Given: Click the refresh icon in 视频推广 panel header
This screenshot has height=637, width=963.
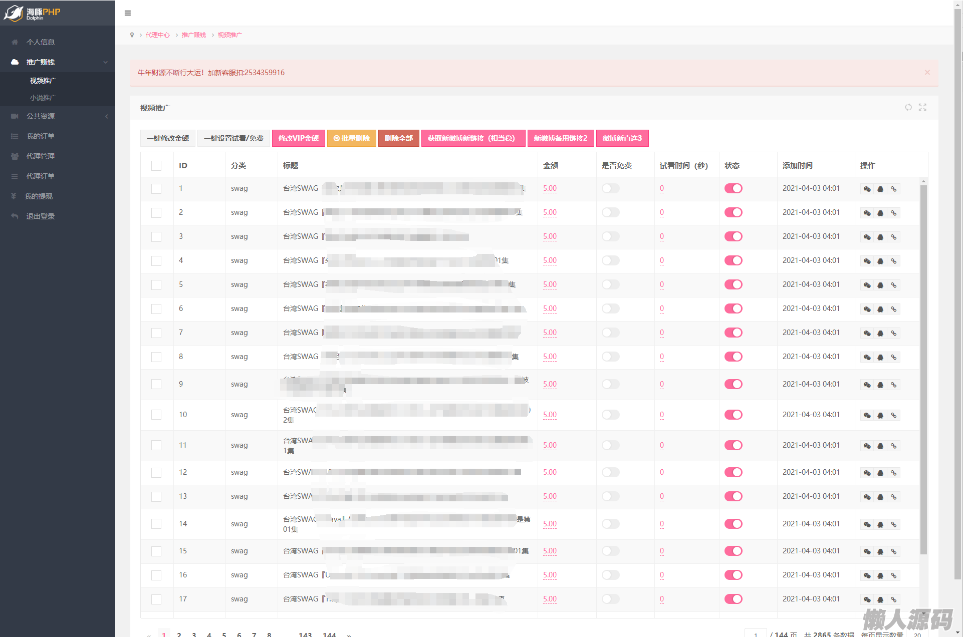Looking at the screenshot, I should tap(908, 107).
